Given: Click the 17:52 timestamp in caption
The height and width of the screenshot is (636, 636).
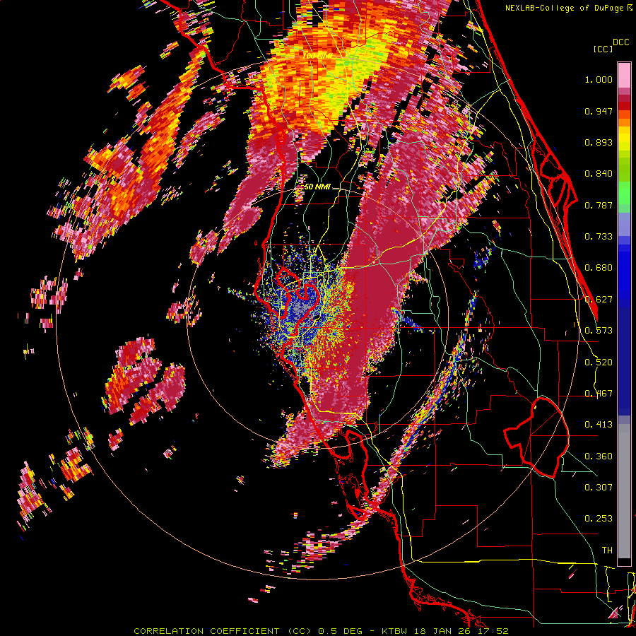Looking at the screenshot, I should click(x=495, y=631).
